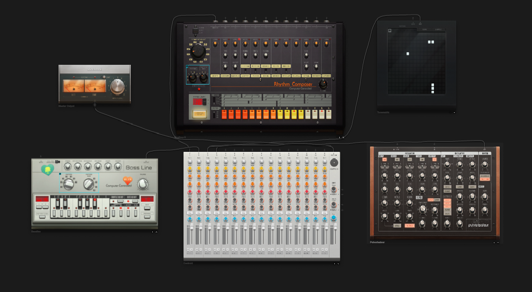Click the Note On/Off button on Bassline

pos(135,201)
